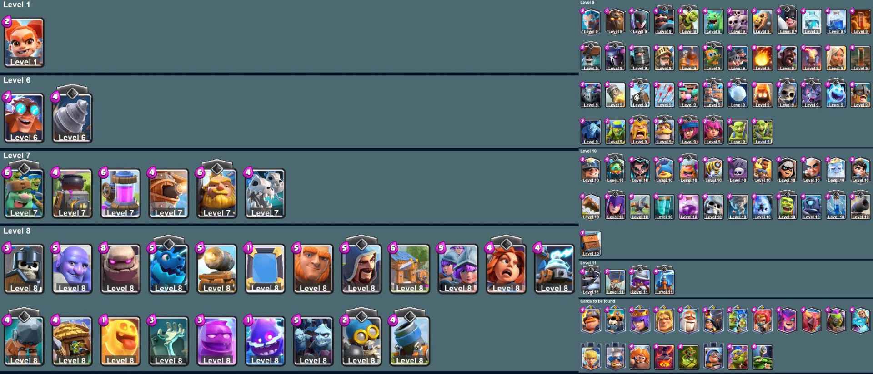Open the Three Musketeers Level 8 card
The height and width of the screenshot is (374, 873).
pos(457,269)
